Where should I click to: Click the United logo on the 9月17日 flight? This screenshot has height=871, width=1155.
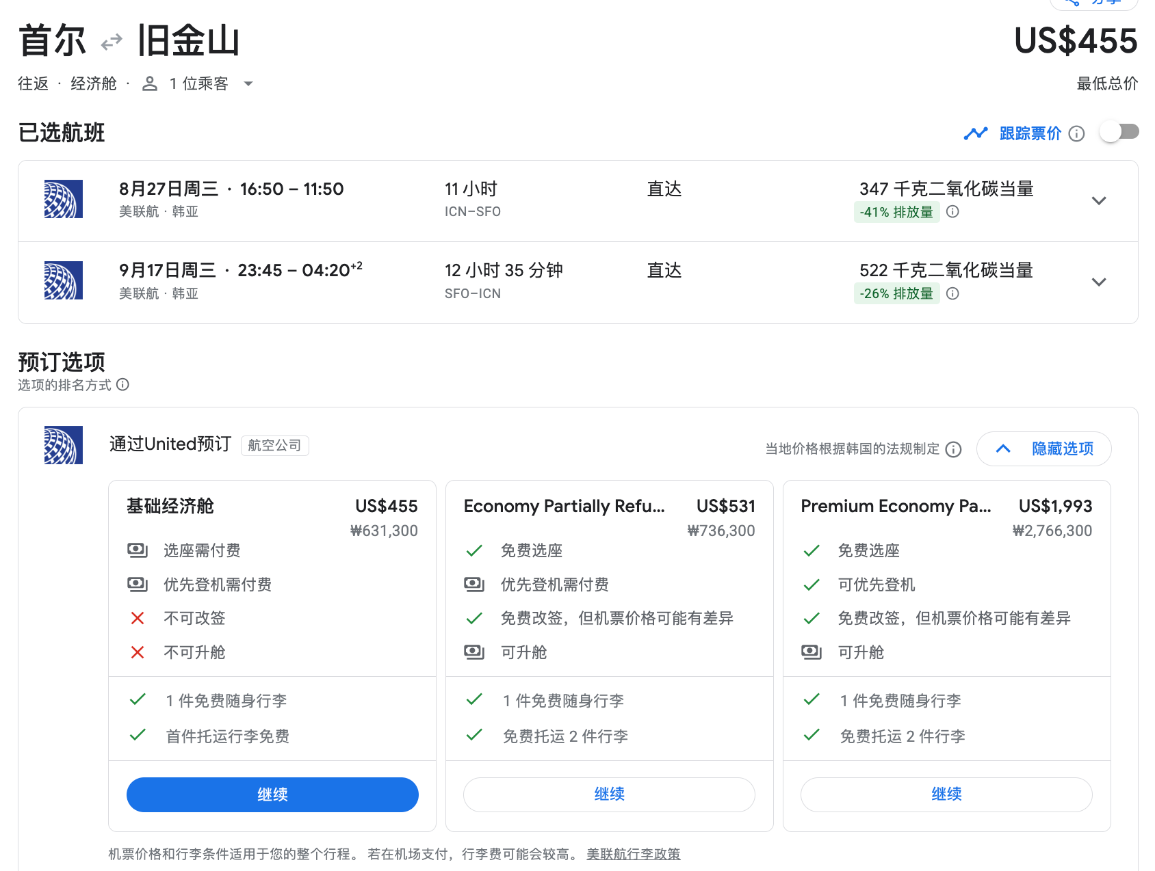pyautogui.click(x=64, y=280)
